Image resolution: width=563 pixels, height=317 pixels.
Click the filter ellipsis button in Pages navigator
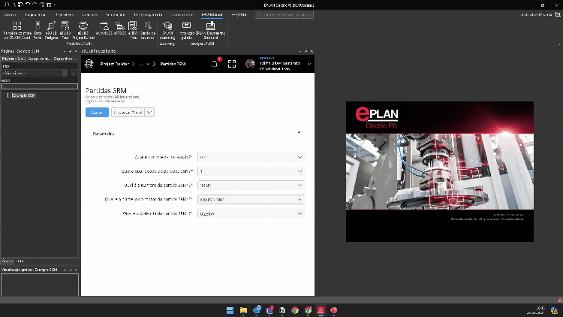[x=74, y=73]
